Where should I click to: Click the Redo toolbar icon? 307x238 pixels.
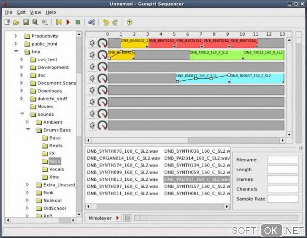pyautogui.click(x=115, y=23)
